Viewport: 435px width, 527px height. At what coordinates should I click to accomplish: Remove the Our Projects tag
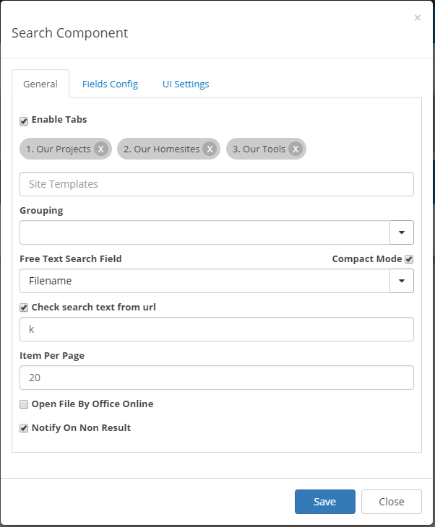pyautogui.click(x=101, y=149)
